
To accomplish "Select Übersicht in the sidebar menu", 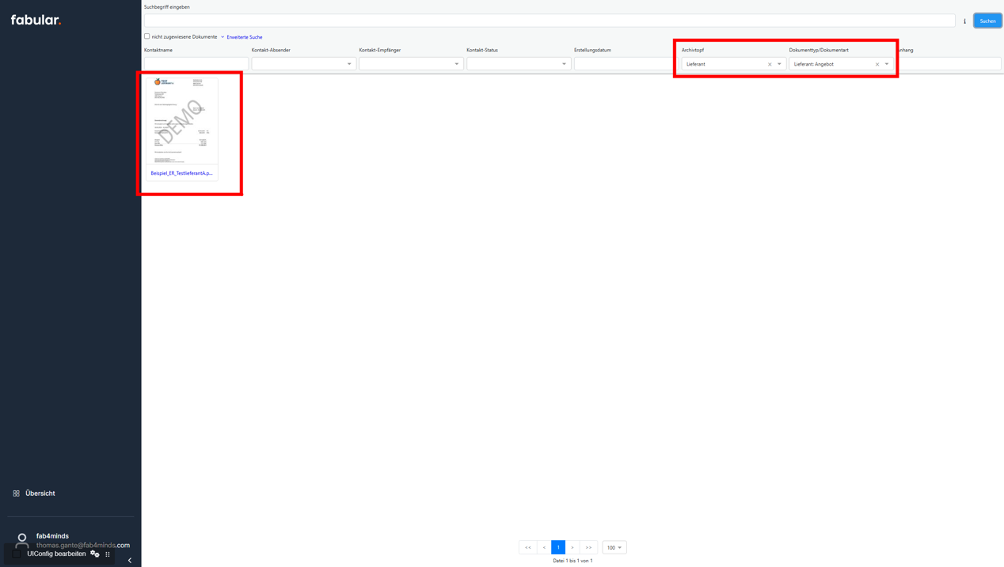I will pos(39,493).
